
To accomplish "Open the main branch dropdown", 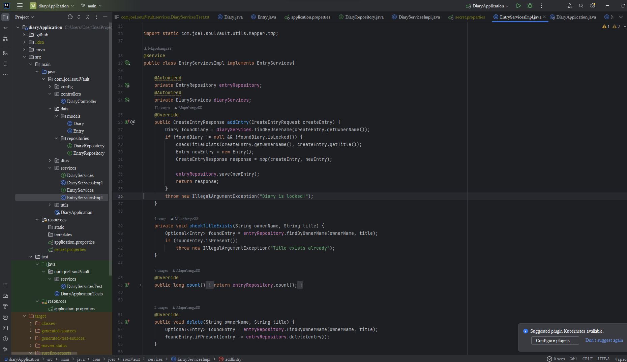I will [92, 6].
